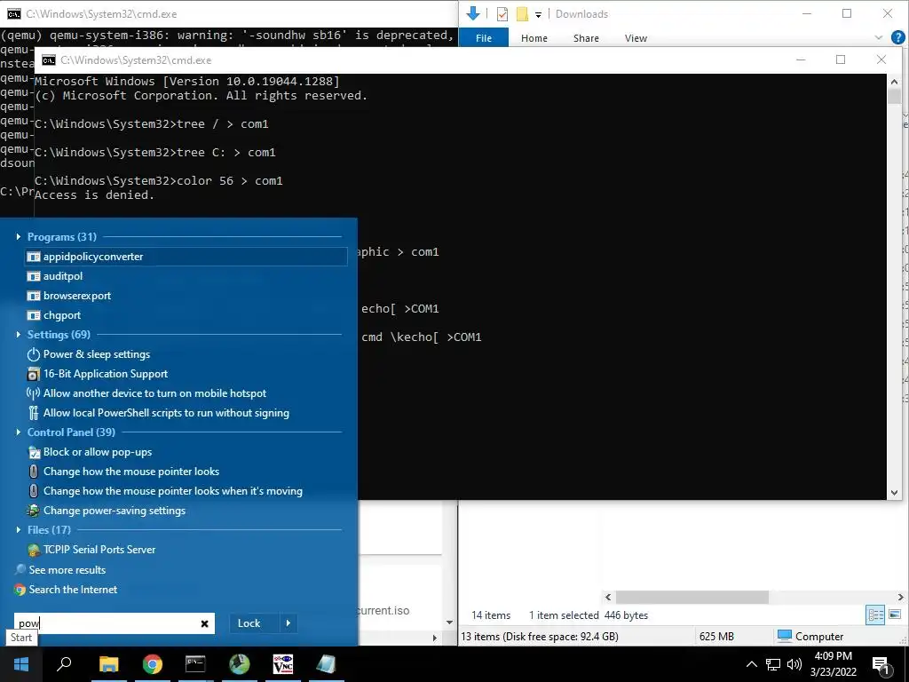
Task: Expand the Settings (69) results group
Action: point(19,335)
